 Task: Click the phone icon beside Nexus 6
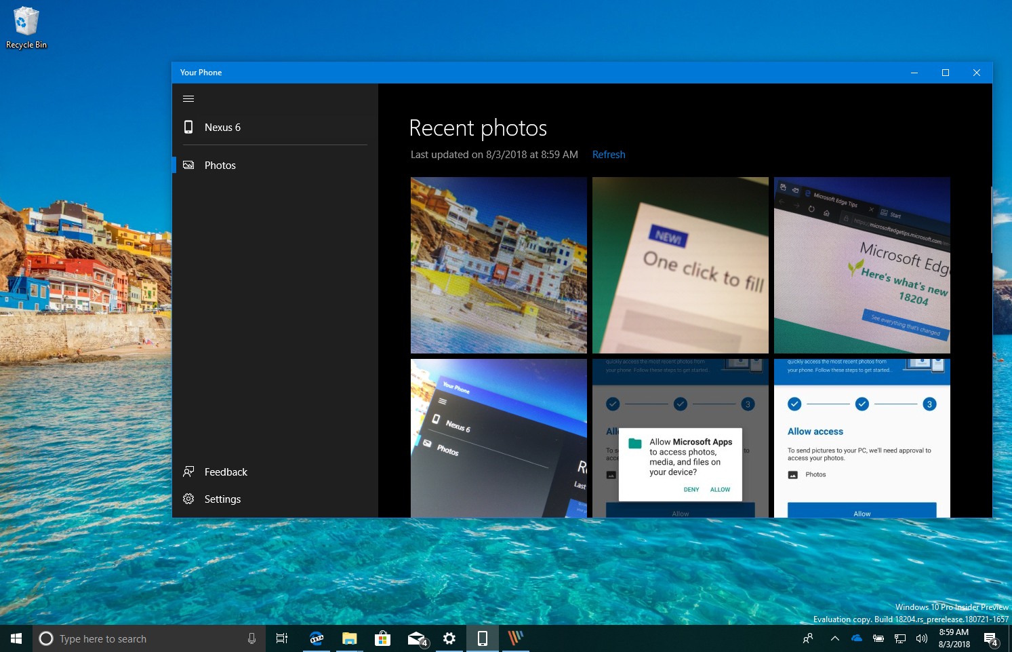[x=188, y=127]
